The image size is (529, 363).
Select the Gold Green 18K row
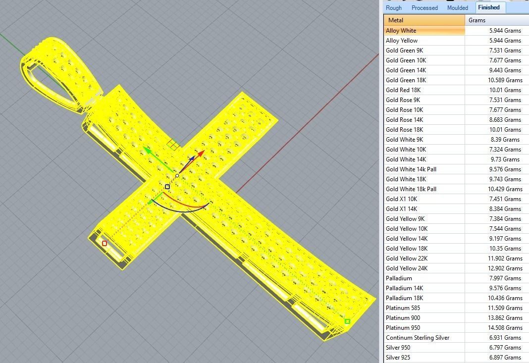tap(457, 80)
